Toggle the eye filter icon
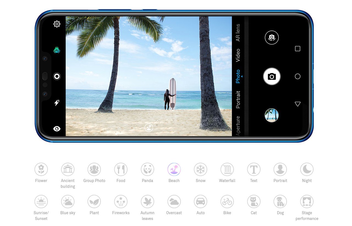This screenshot has height=226, width=352. 57,129
